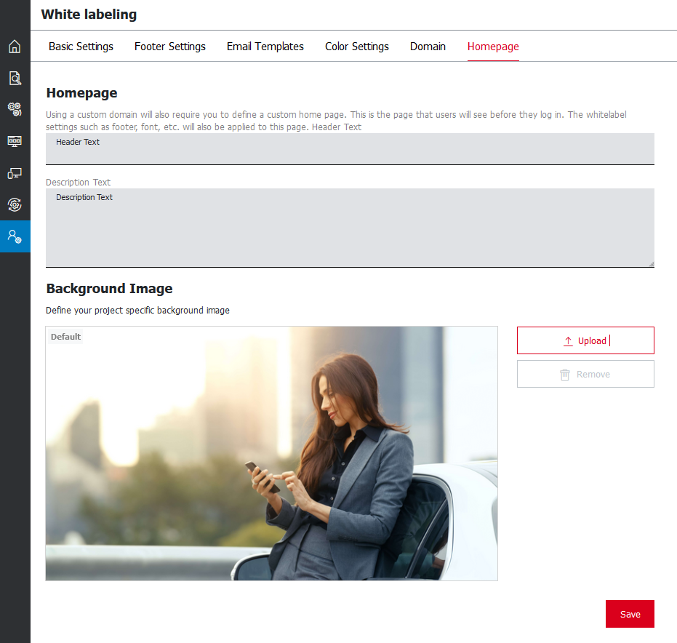
Task: Click the Description Text resize handle
Action: click(x=650, y=263)
